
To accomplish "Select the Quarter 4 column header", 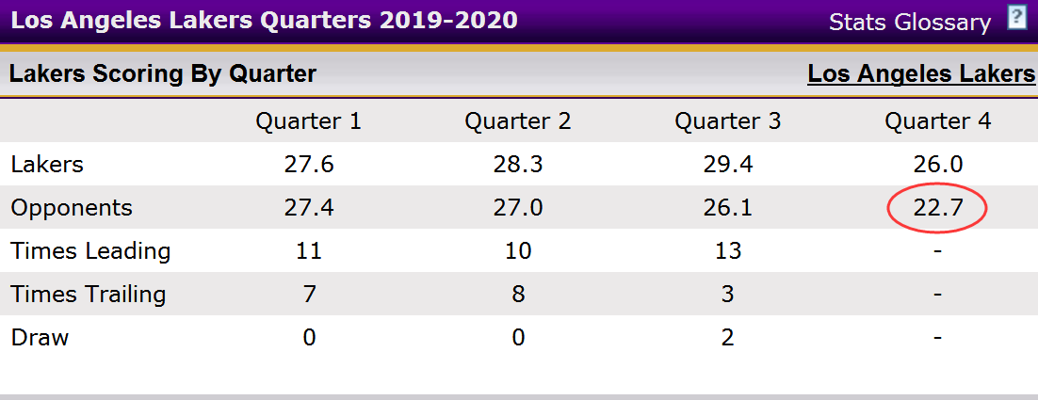I will [937, 121].
